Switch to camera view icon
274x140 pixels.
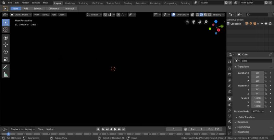(194, 22)
